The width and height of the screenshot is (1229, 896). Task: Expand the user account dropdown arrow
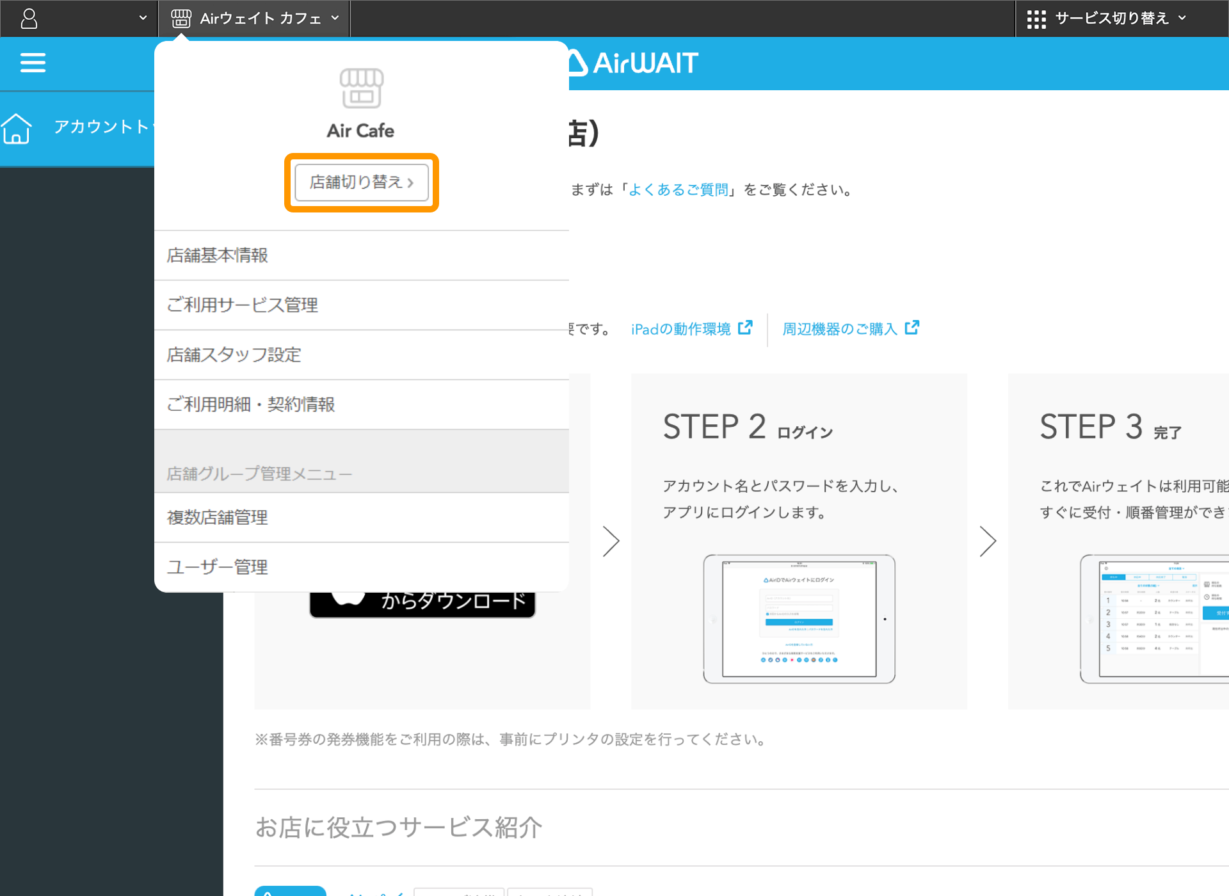point(143,19)
